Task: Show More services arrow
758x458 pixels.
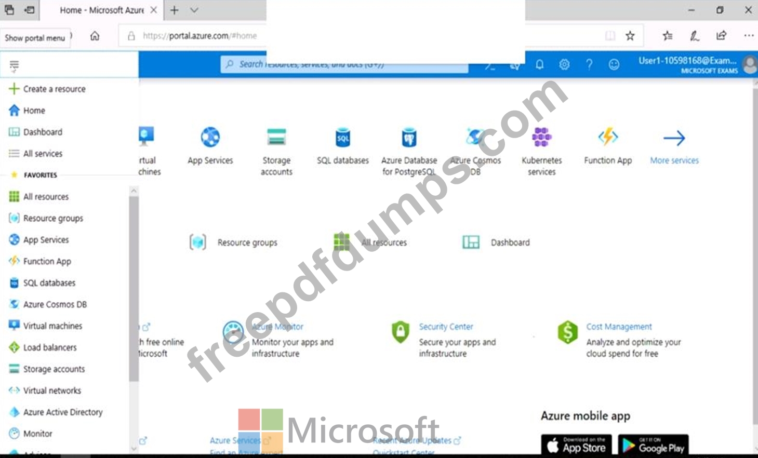Action: 674,138
